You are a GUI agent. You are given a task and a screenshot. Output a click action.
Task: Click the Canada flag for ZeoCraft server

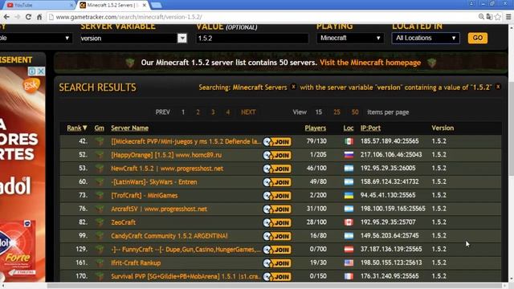pos(349,222)
